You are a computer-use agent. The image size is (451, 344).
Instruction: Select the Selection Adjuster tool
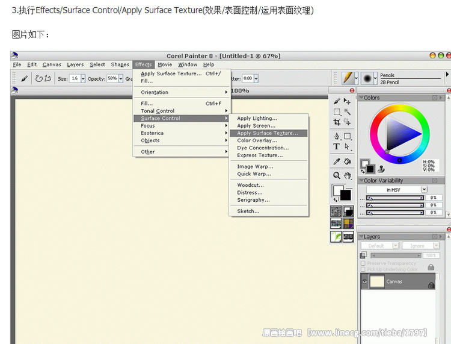point(347,122)
